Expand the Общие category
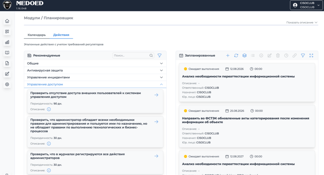Screen dimensions: 324x175 [x=95, y=63]
